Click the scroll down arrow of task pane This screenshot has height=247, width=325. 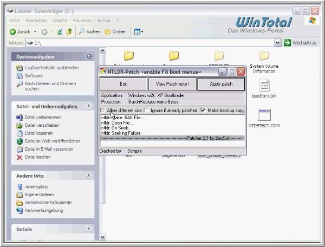point(102,237)
